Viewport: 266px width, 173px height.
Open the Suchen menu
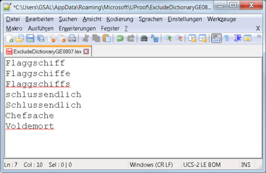tap(68, 19)
